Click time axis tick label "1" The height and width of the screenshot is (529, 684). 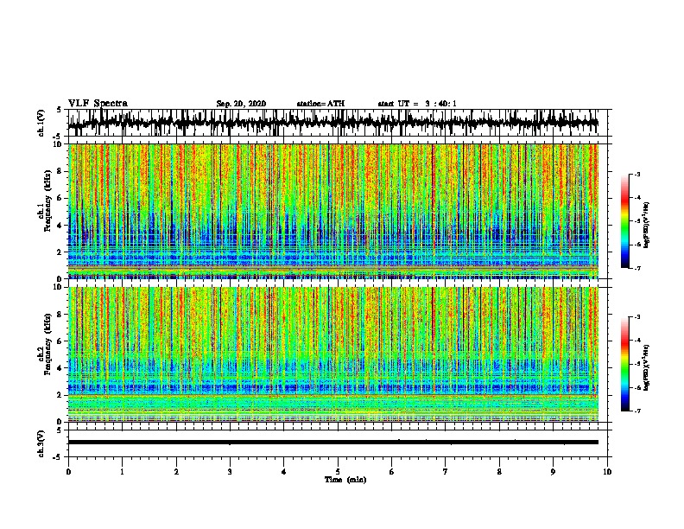click(122, 472)
